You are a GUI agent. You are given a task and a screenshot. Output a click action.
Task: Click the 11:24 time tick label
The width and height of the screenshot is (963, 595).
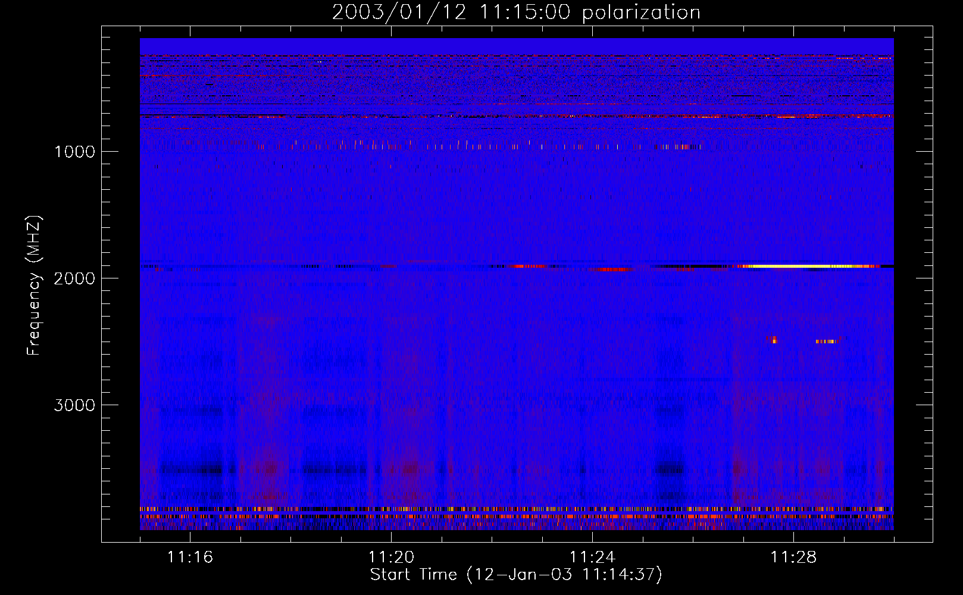coord(592,558)
